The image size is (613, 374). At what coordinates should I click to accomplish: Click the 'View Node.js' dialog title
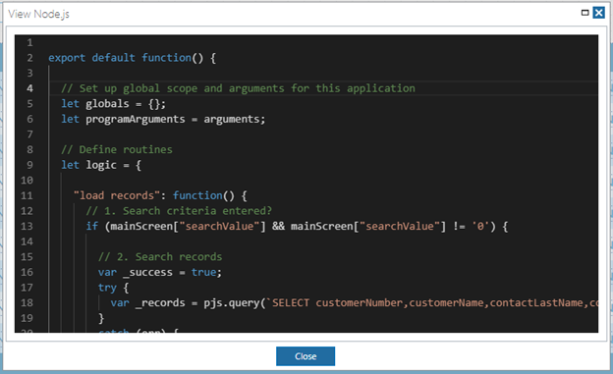point(38,14)
